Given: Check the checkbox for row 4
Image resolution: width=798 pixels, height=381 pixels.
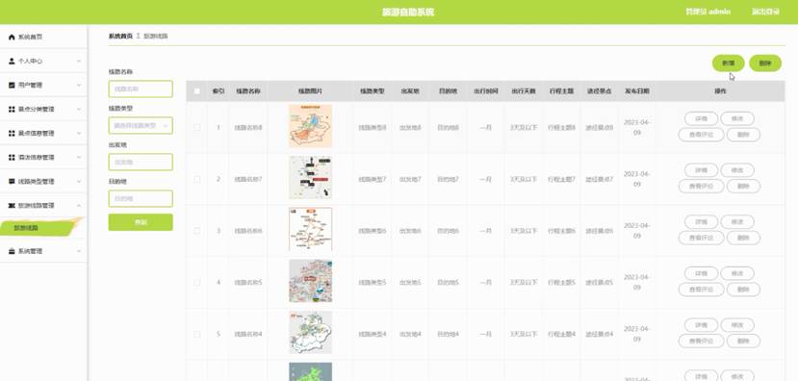Looking at the screenshot, I should click(197, 282).
